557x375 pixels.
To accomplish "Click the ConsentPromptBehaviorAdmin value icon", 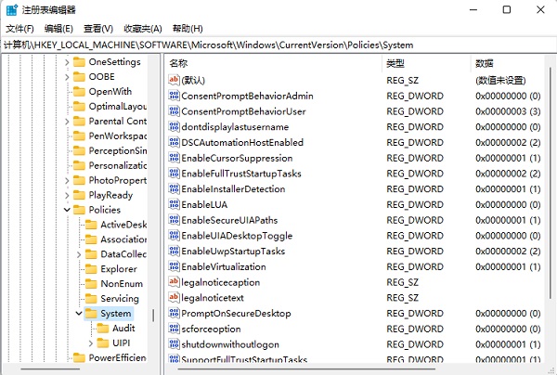I will pos(174,96).
